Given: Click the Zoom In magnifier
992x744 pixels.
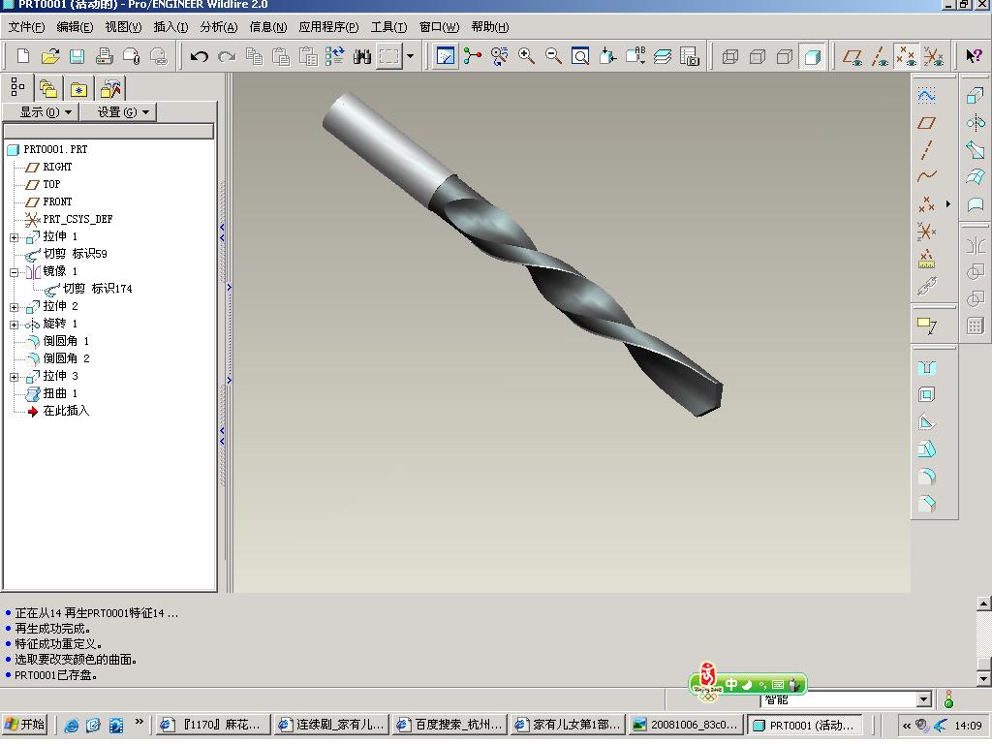Looking at the screenshot, I should pos(526,56).
